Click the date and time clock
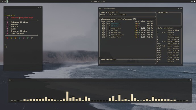This screenshot has height=110, width=196. pos(98,1)
